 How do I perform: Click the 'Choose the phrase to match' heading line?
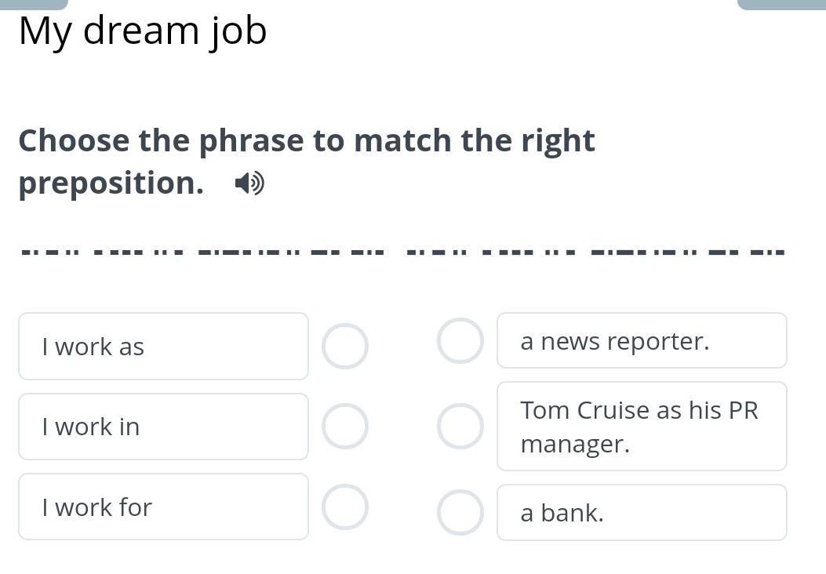pyautogui.click(x=307, y=141)
